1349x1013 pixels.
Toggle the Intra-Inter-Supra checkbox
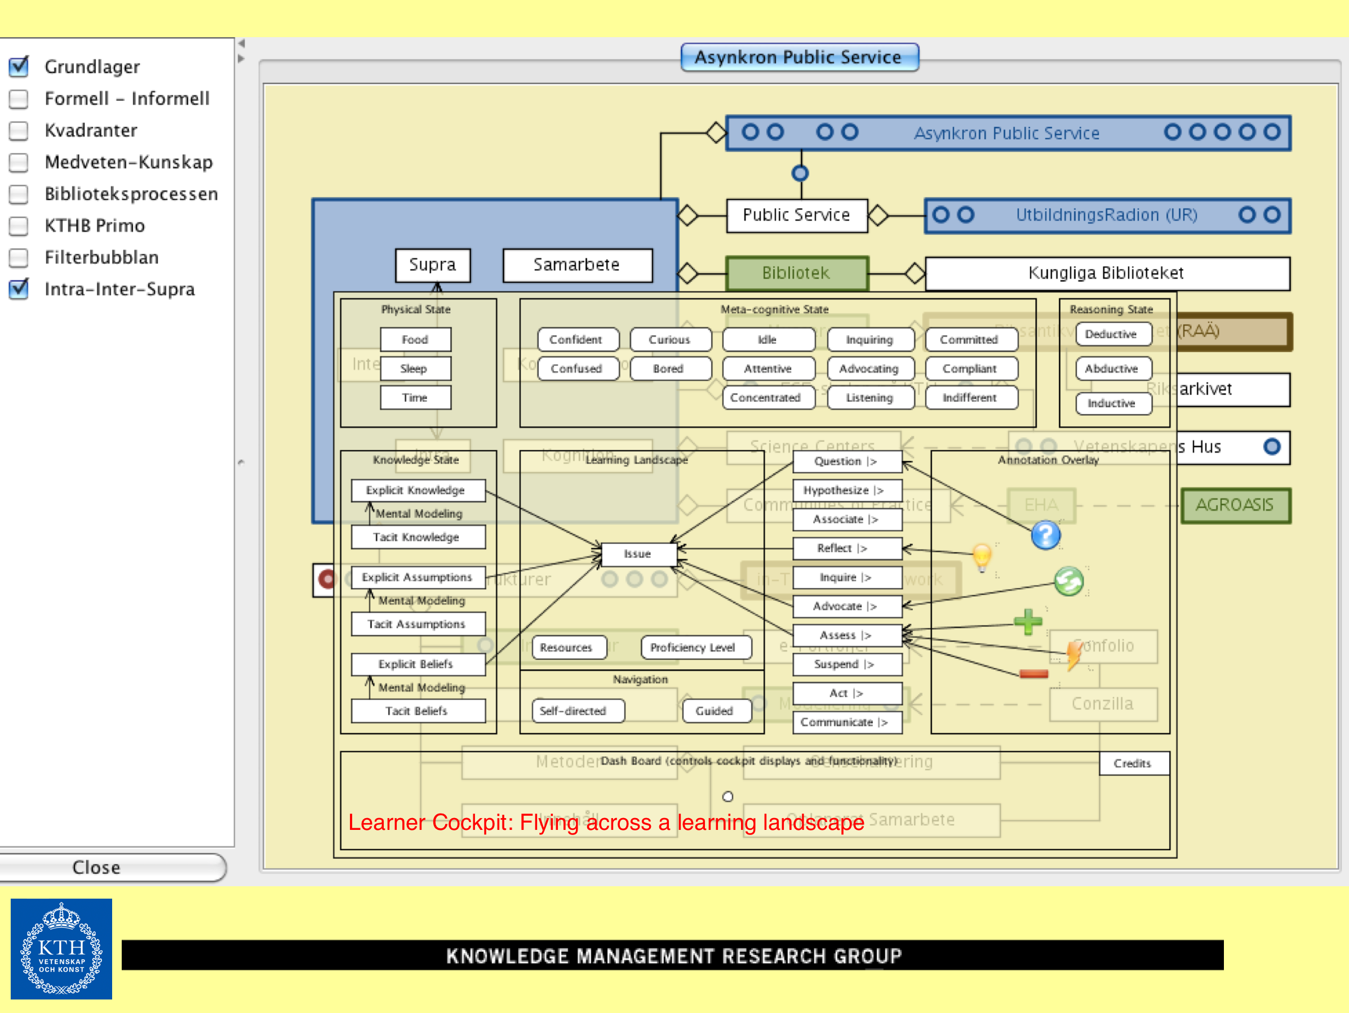point(19,289)
